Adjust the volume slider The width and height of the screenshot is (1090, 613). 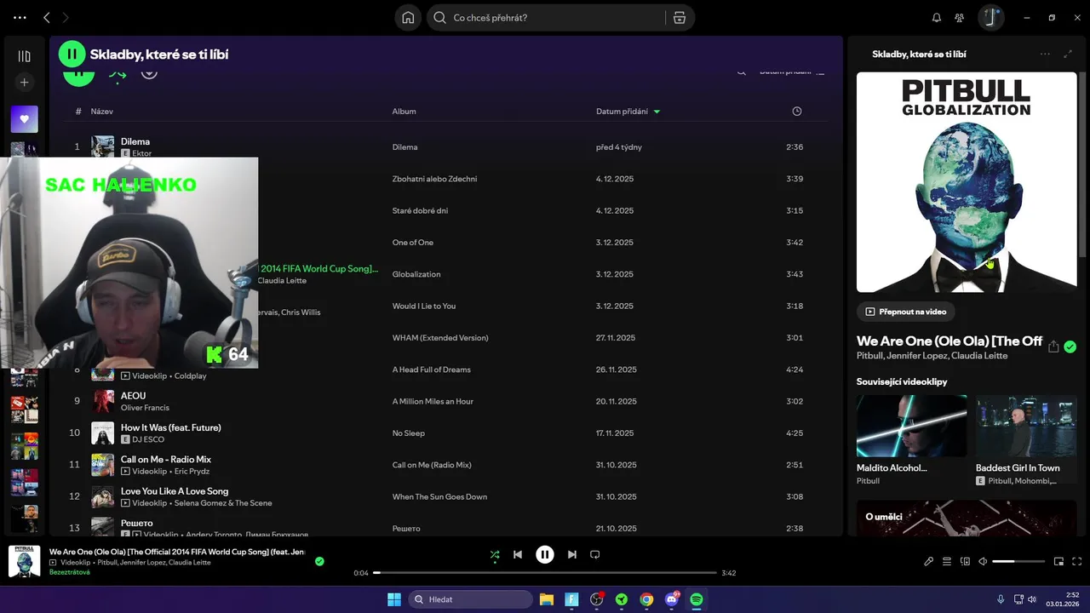click(x=1018, y=561)
